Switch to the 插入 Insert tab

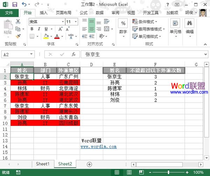pyautogui.click(x=44, y=13)
